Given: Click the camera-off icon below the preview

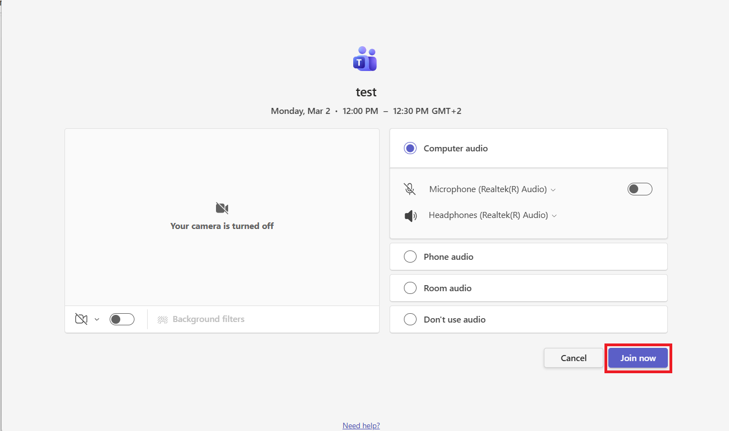Looking at the screenshot, I should [x=81, y=319].
